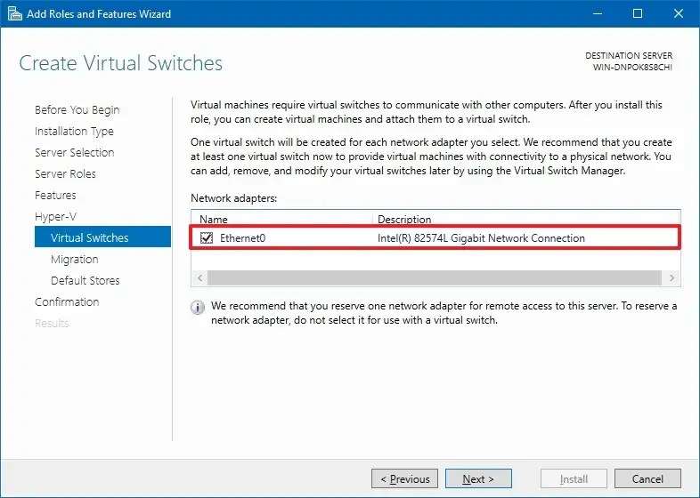The width and height of the screenshot is (700, 498).
Task: Close the wizard window
Action: pos(679,14)
